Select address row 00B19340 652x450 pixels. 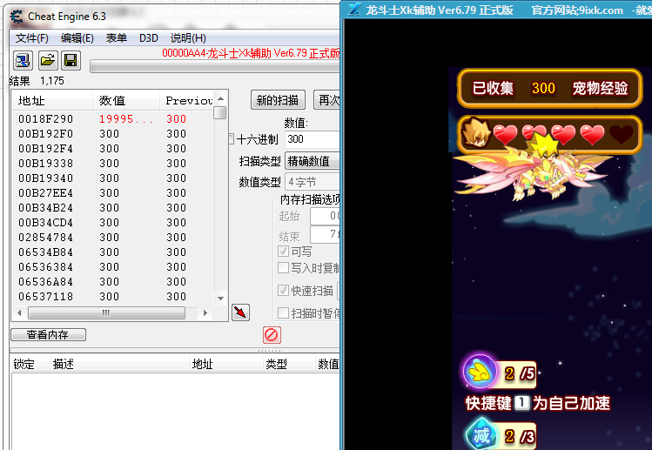point(112,178)
